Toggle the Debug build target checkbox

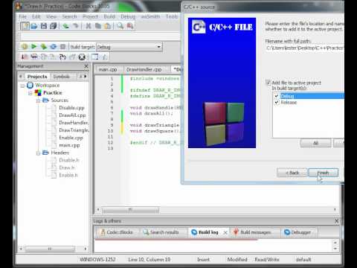pos(277,96)
